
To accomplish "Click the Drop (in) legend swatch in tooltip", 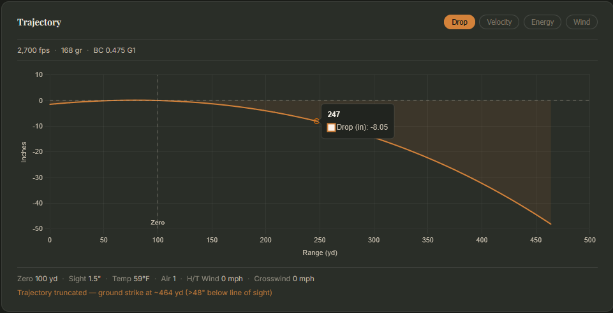I will tap(331, 127).
